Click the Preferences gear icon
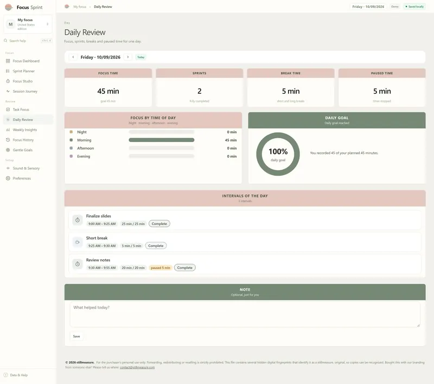The height and width of the screenshot is (384, 434). [x=8, y=178]
